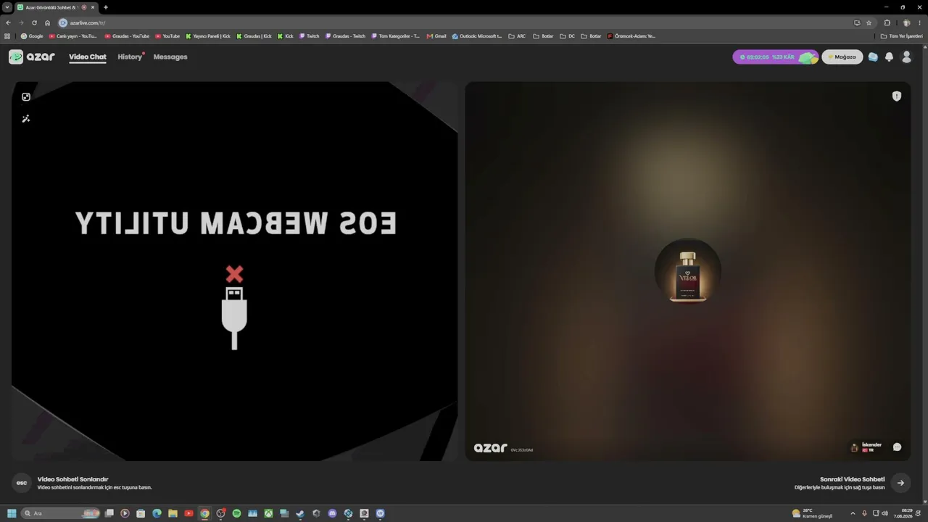Open the Xbox app in taskbar
Screen dimensions: 928x522
click(x=268, y=513)
